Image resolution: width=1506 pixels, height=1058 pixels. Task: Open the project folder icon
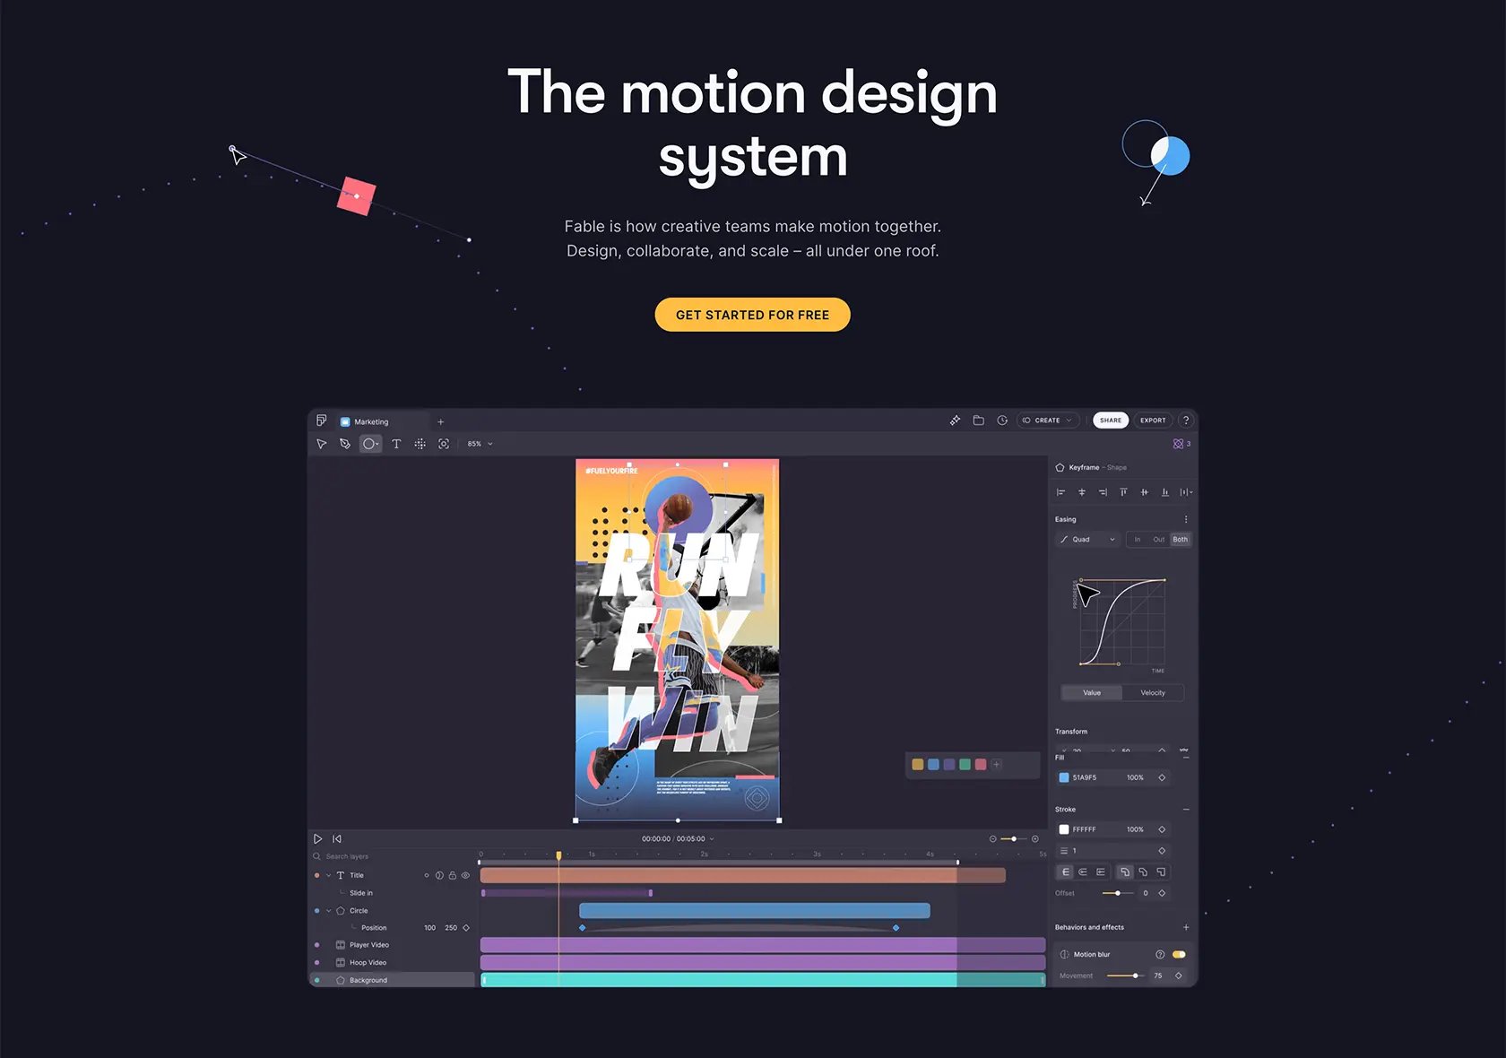coord(979,421)
